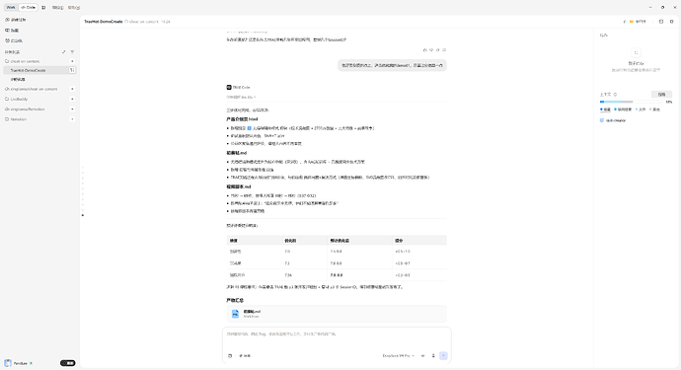Click the 7.56 value in table
Viewport: 681px width, 370px height.
288,275
